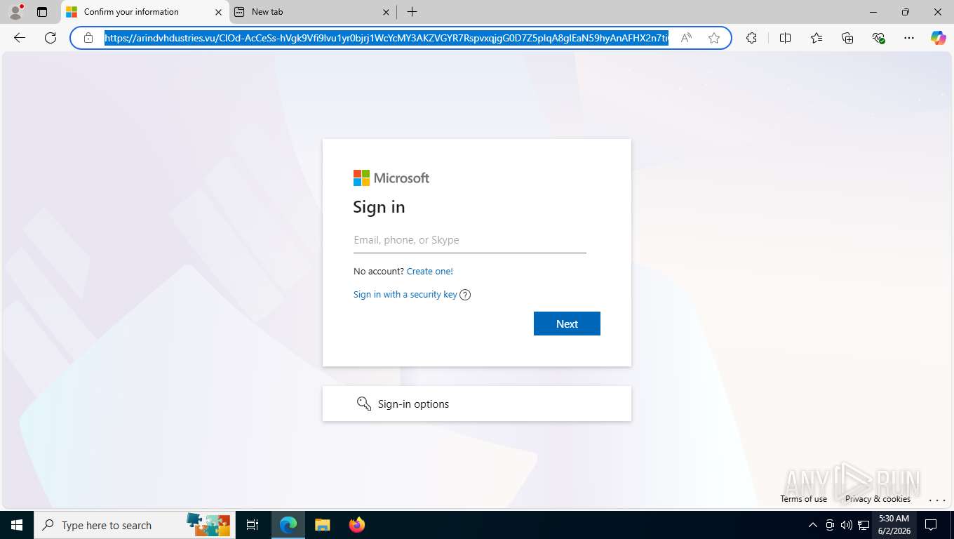Open Terms of use link
This screenshot has width=954, height=539.
tap(803, 499)
